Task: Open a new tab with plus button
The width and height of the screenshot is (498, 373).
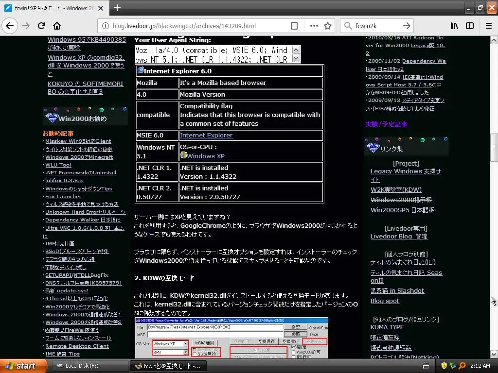Action: (x=117, y=8)
